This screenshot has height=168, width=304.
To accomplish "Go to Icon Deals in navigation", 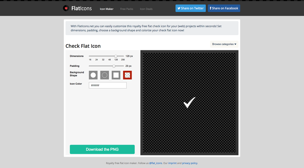I will (146, 9).
